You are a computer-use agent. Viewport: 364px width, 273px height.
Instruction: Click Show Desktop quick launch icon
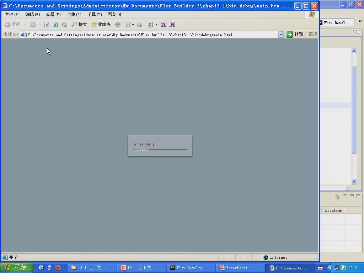pos(50,267)
